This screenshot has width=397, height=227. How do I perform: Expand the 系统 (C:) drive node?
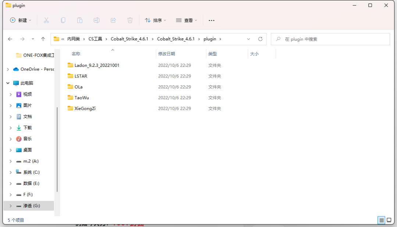[11, 172]
